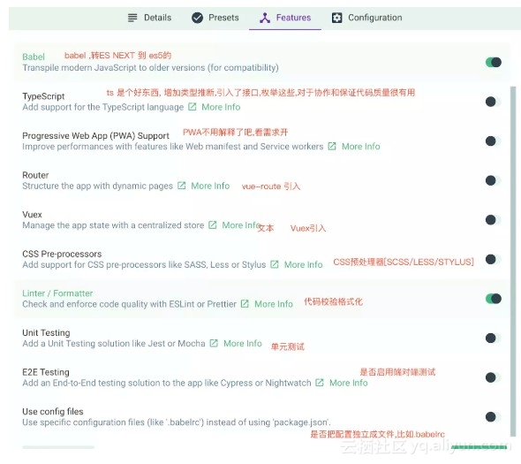521x464 pixels.
Task: Select the Features tab
Action: pyautogui.click(x=285, y=18)
